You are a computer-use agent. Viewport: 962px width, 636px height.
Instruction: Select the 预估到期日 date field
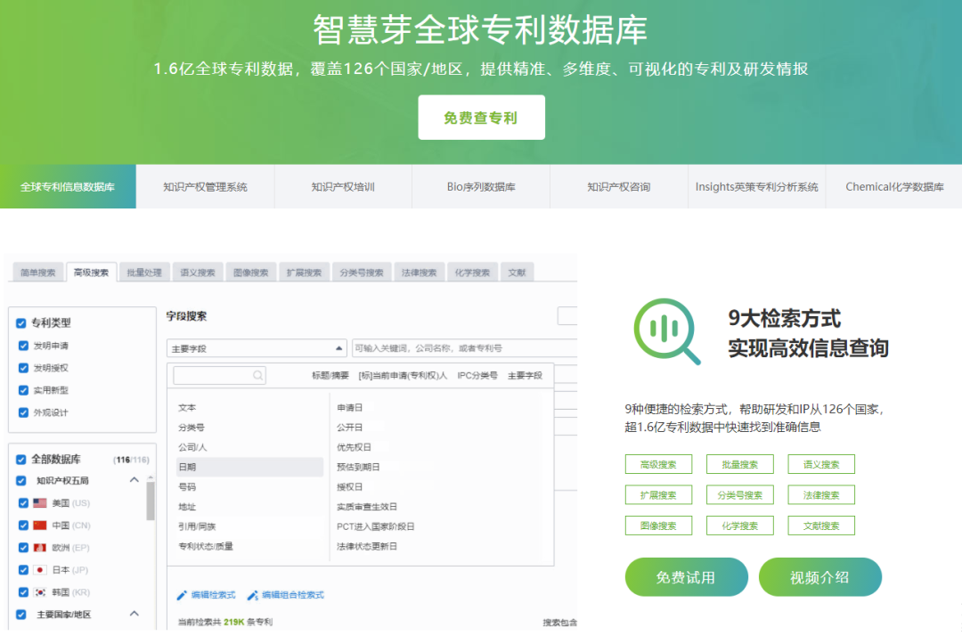pos(358,467)
